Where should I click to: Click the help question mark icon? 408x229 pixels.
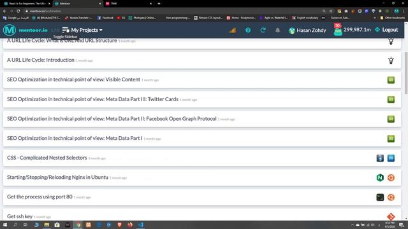tap(248, 30)
